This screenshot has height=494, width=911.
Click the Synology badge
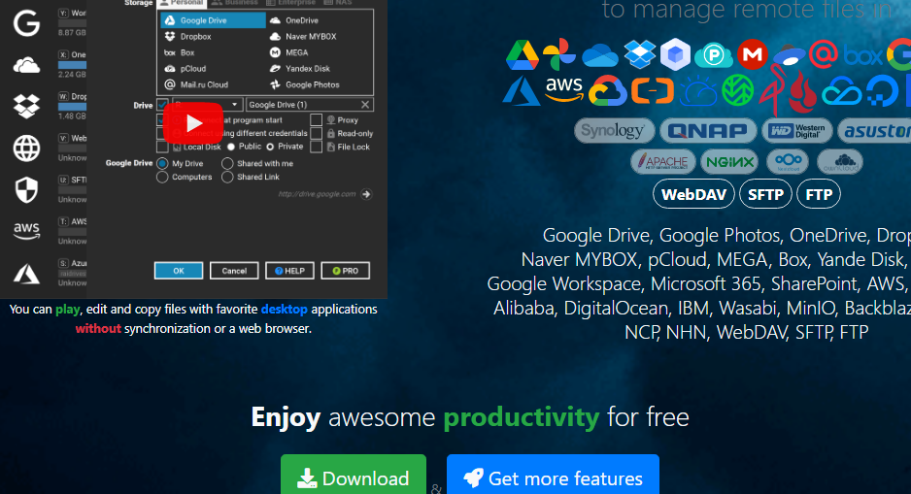[614, 131]
